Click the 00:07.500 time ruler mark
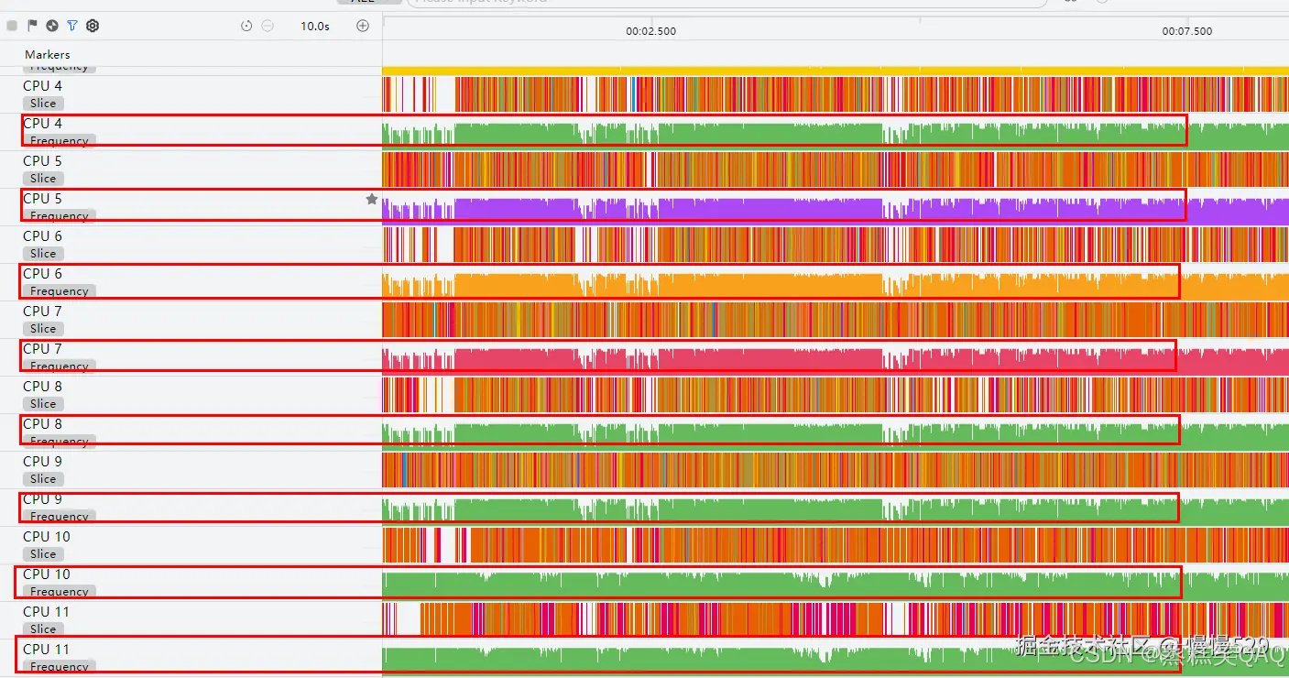Image resolution: width=1289 pixels, height=678 pixels. [1187, 31]
